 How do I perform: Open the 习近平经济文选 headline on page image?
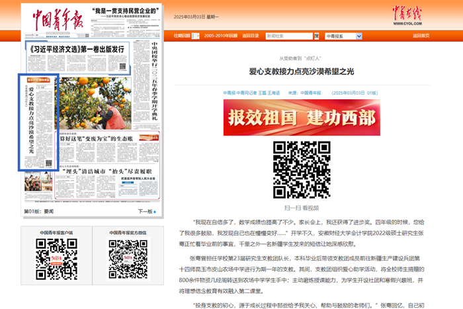click(x=76, y=49)
